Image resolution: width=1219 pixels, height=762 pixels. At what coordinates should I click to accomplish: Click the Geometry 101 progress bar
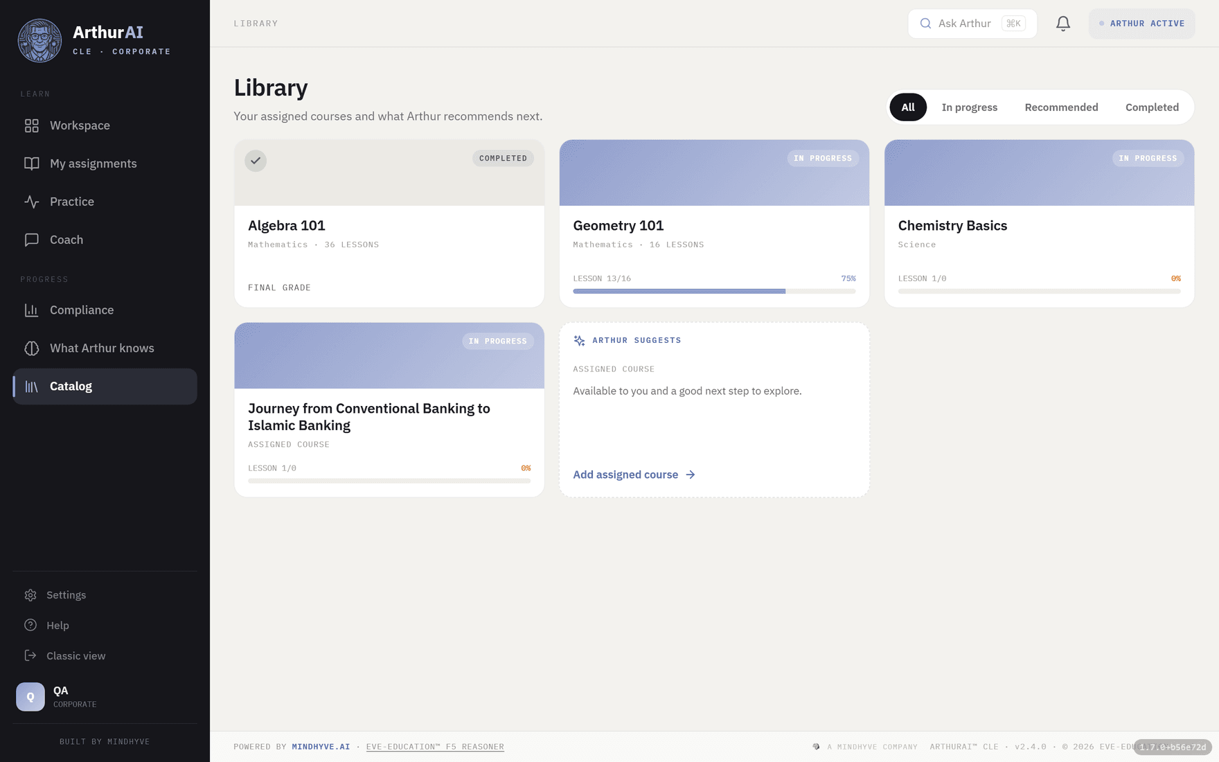point(714,292)
